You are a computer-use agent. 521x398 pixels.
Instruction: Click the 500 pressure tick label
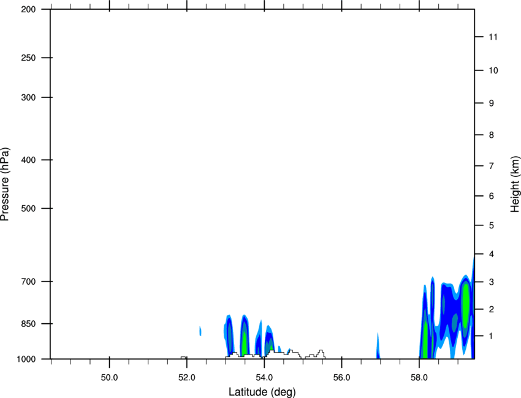click(x=28, y=208)
